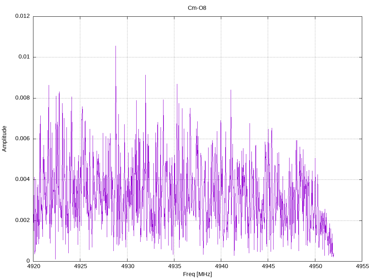
Task: Click the 0.004 y-axis tick label
Action: coord(23,179)
